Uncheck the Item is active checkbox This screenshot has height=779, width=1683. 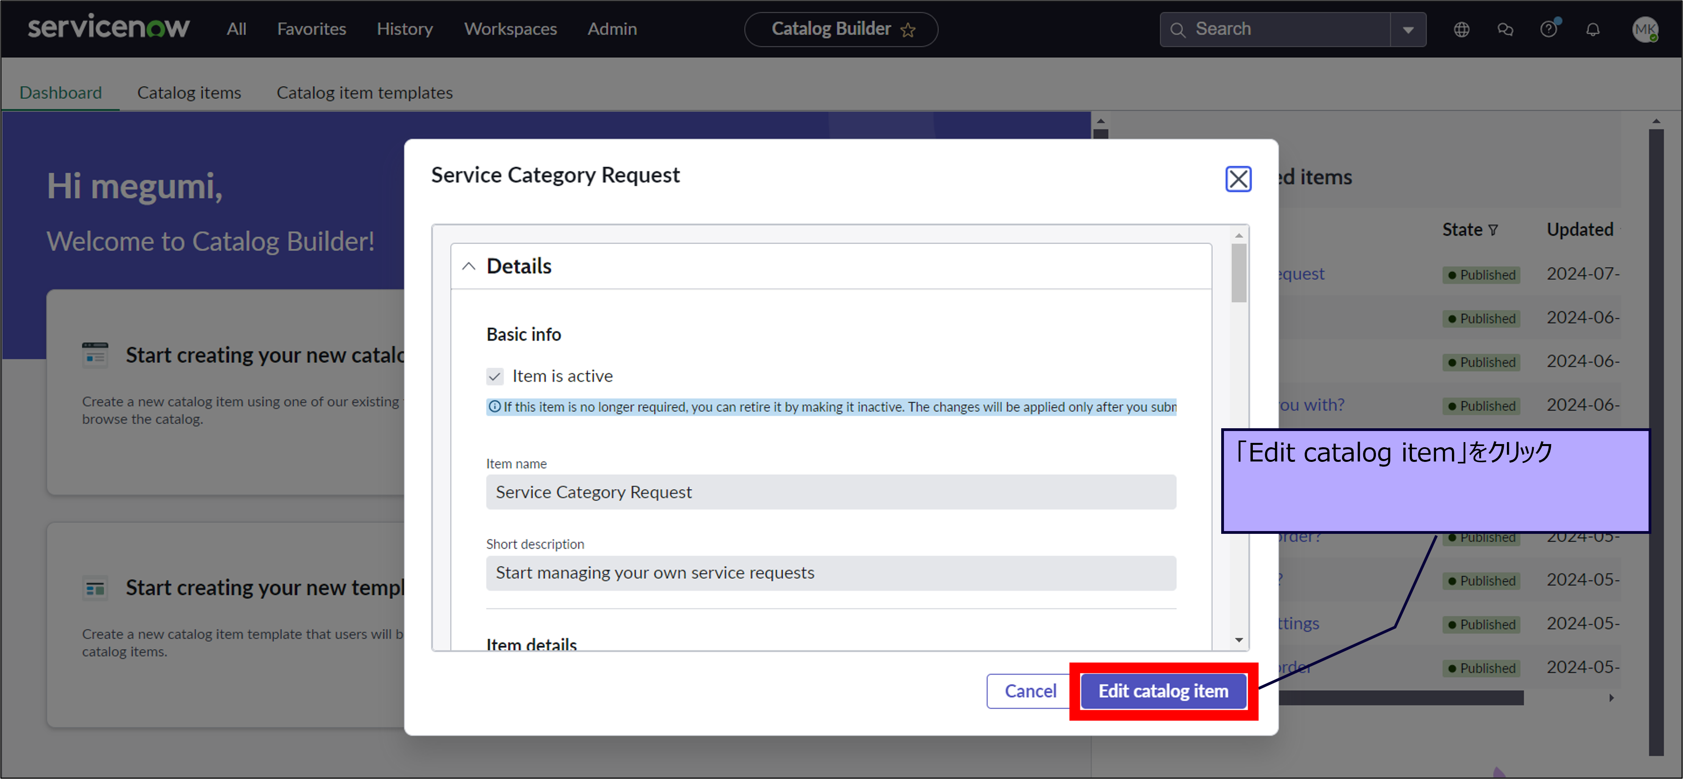495,376
